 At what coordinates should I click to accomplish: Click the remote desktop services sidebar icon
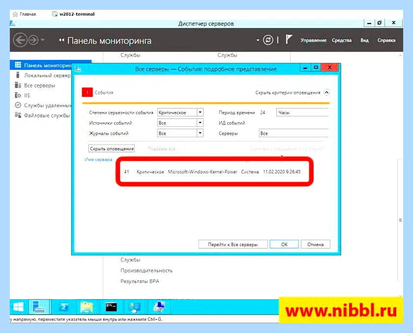tap(18, 105)
